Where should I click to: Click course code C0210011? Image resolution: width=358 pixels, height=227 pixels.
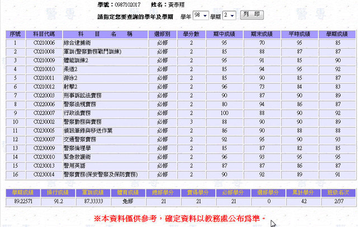(x=44, y=78)
